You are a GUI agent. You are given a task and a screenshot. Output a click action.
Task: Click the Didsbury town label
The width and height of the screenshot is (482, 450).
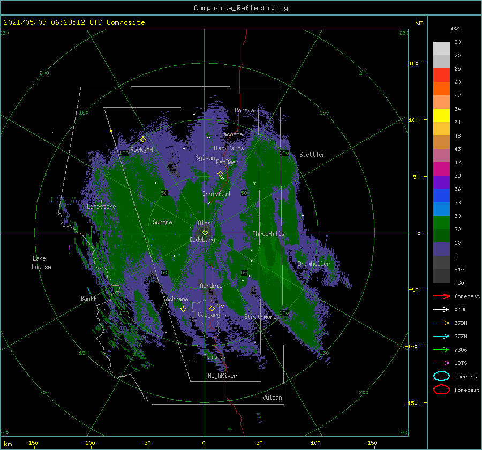pos(202,240)
